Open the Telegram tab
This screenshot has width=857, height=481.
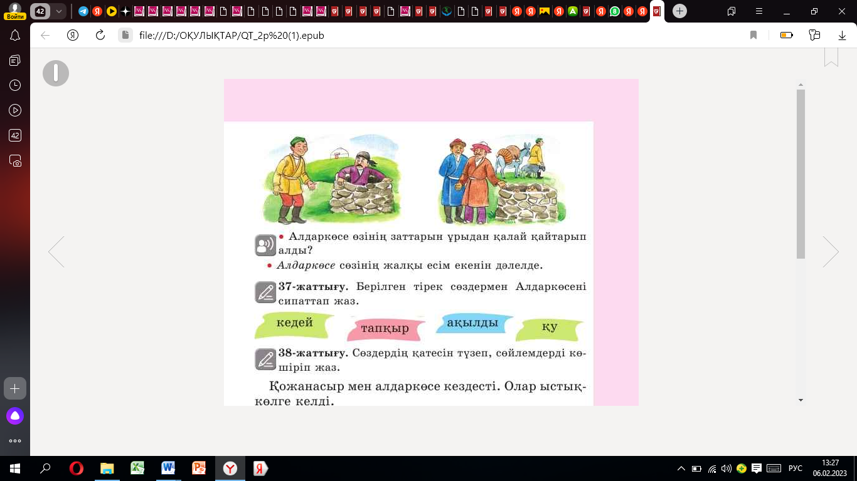click(83, 11)
